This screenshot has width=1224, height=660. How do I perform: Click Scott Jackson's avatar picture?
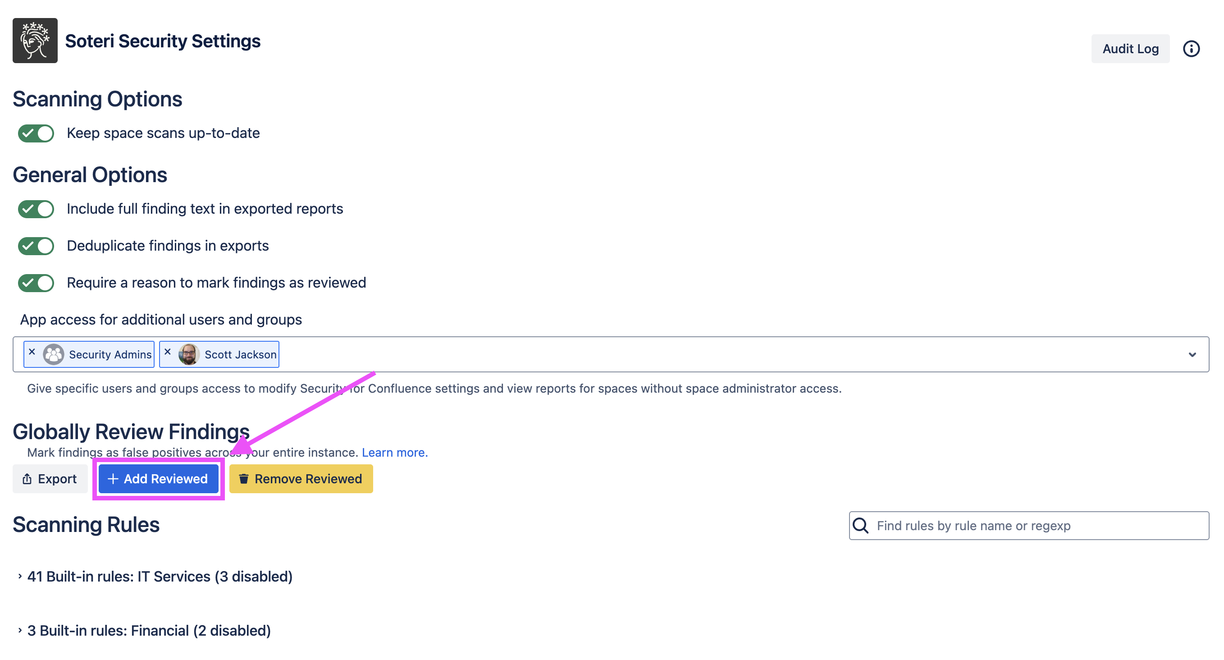point(189,354)
